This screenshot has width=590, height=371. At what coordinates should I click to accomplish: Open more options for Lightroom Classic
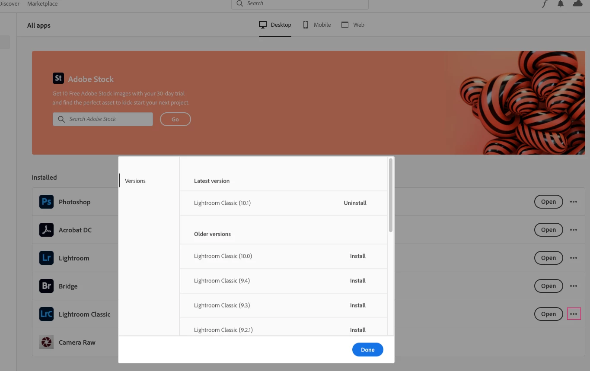[x=574, y=314]
